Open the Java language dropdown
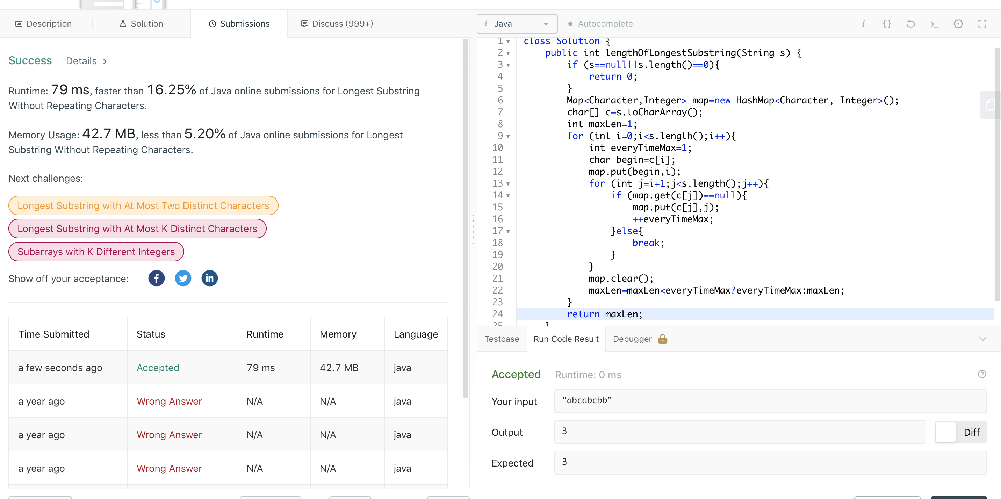The width and height of the screenshot is (1001, 499). 517,24
